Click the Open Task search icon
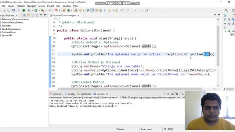Image resolution: width=235 pixels, height=132 pixels. pos(80,10)
